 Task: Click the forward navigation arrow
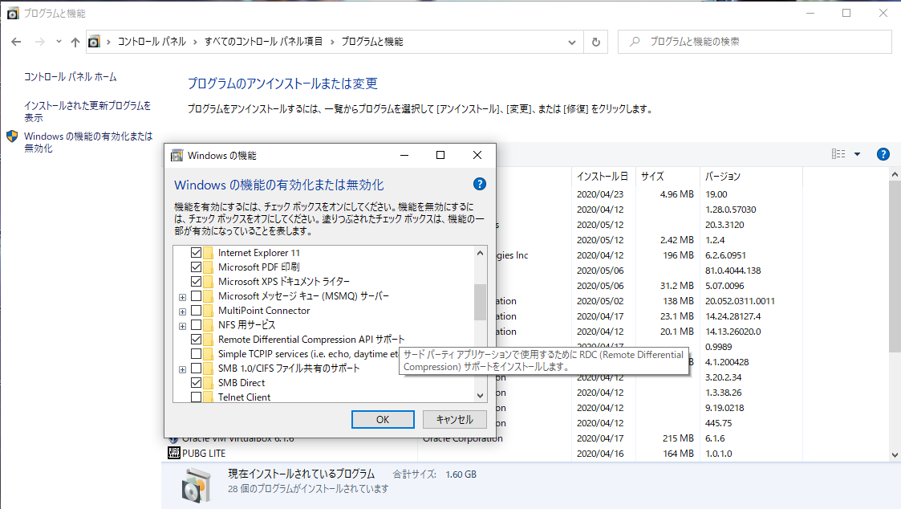pos(39,42)
